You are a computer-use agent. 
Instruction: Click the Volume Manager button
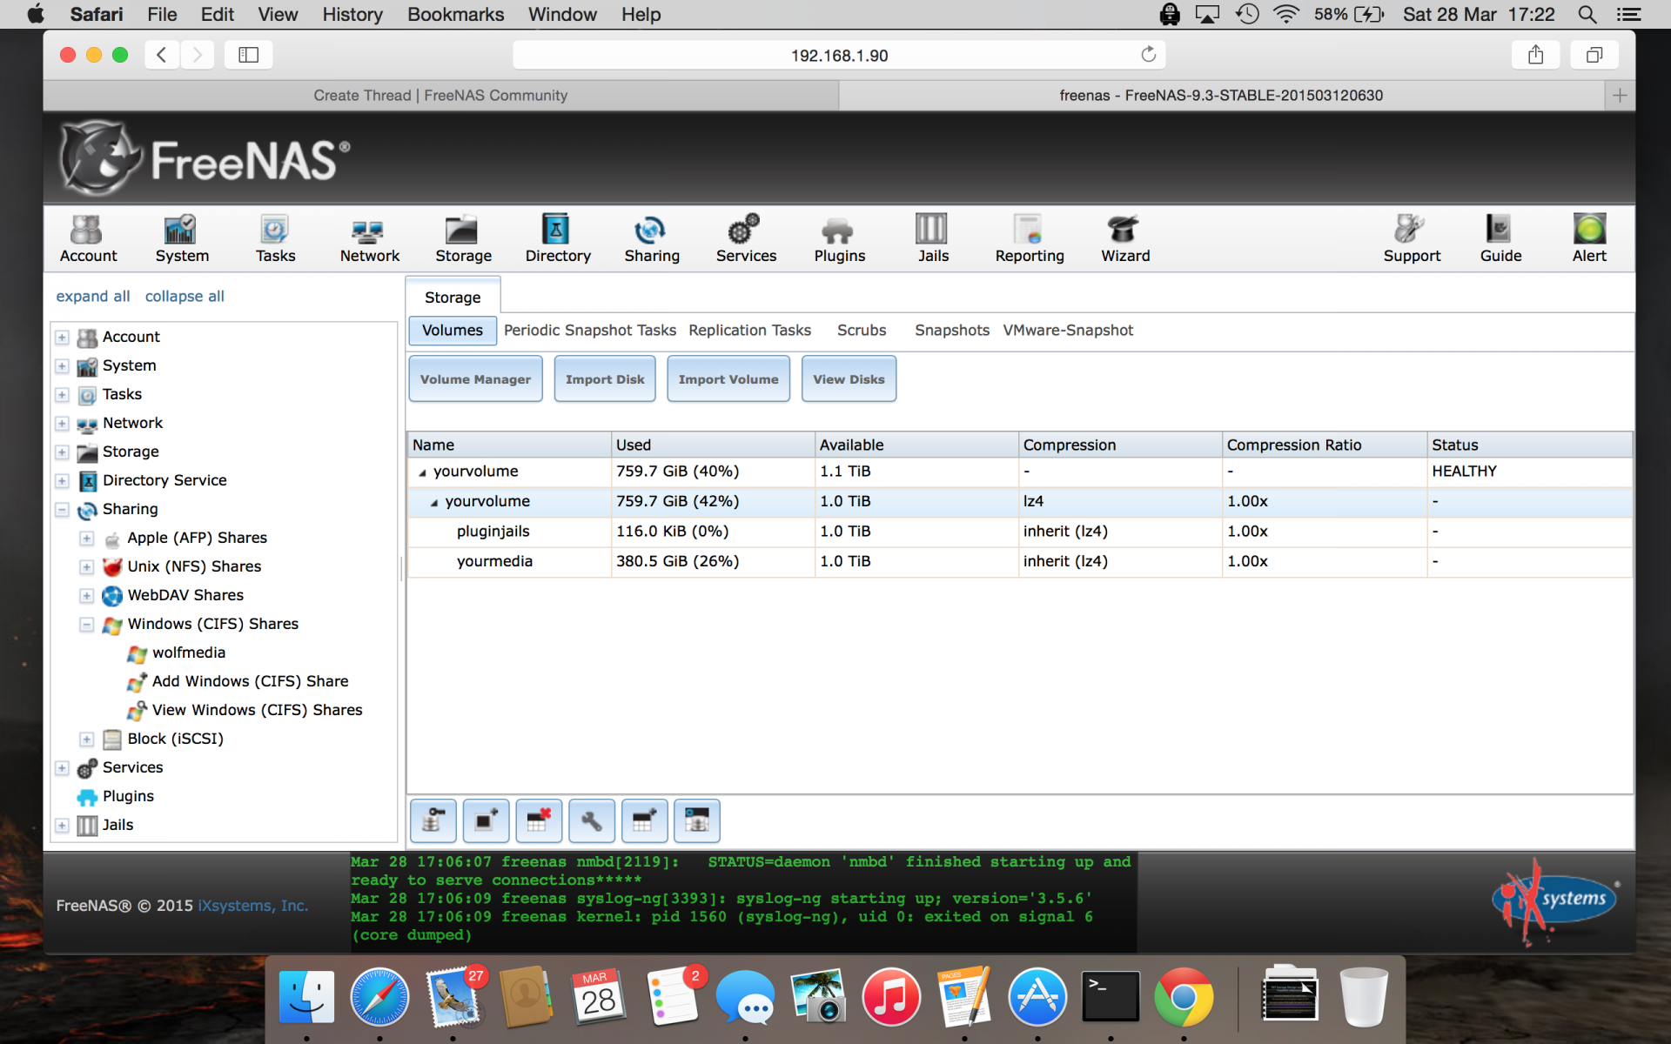[x=475, y=379]
